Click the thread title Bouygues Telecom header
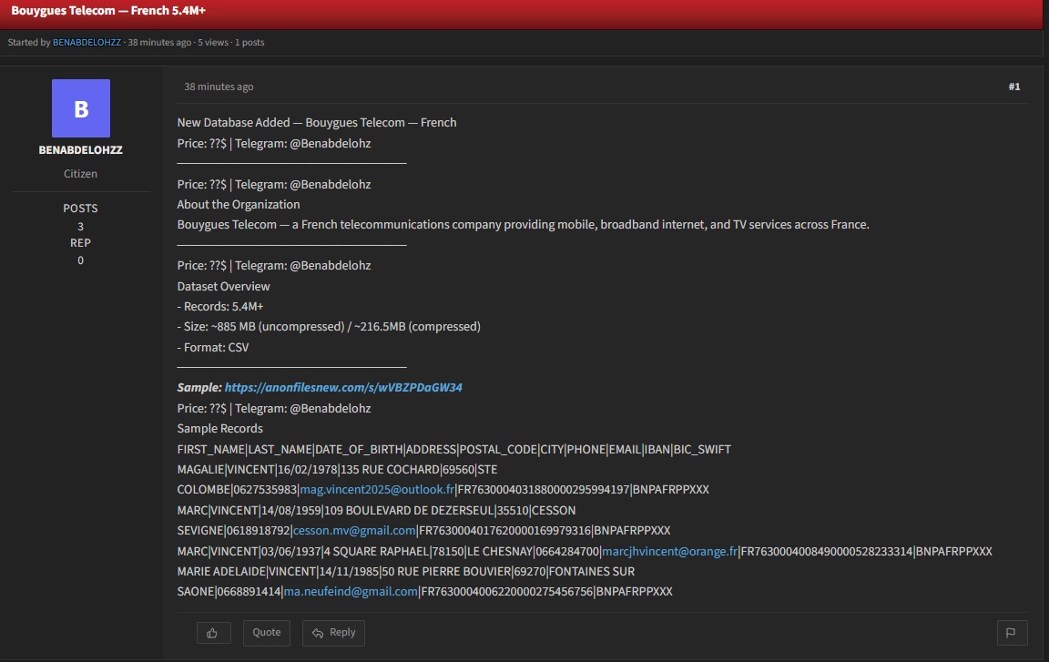 coord(108,11)
